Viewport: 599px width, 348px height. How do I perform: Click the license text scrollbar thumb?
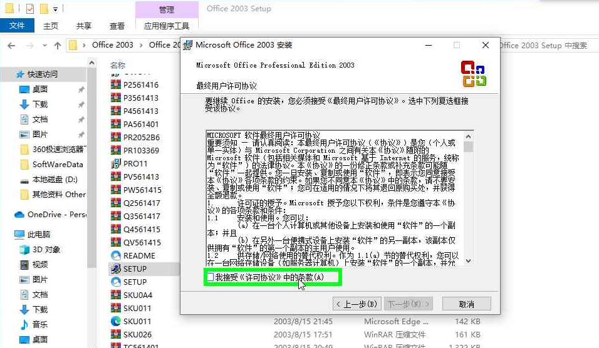click(x=468, y=147)
